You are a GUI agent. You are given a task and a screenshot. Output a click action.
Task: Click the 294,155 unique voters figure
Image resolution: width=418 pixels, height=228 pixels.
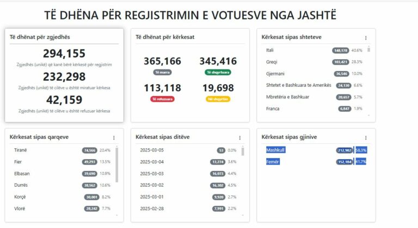(x=64, y=53)
